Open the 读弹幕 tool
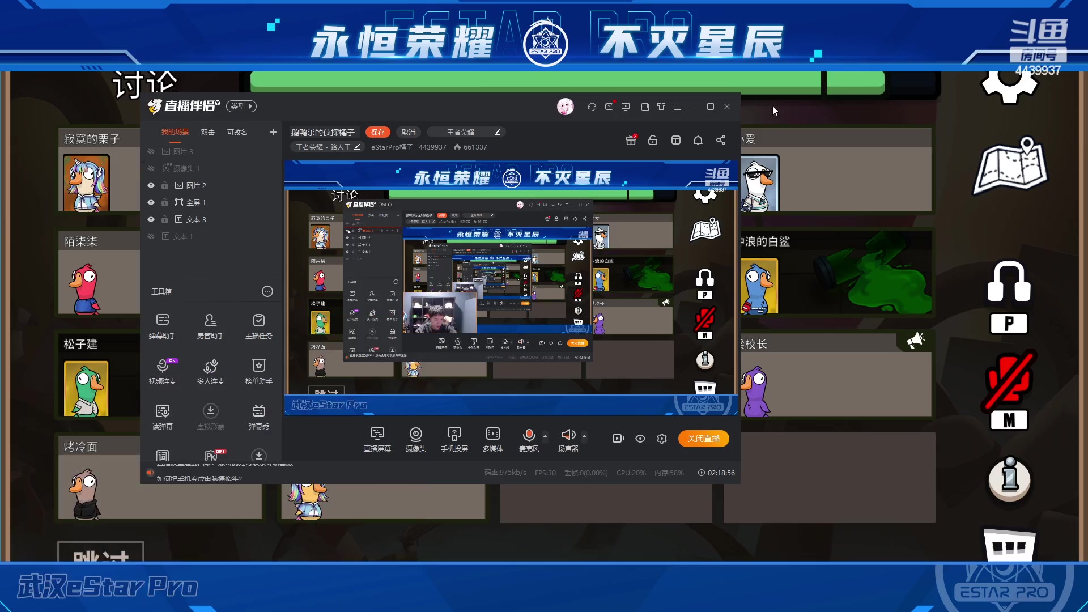1088x612 pixels. click(163, 417)
